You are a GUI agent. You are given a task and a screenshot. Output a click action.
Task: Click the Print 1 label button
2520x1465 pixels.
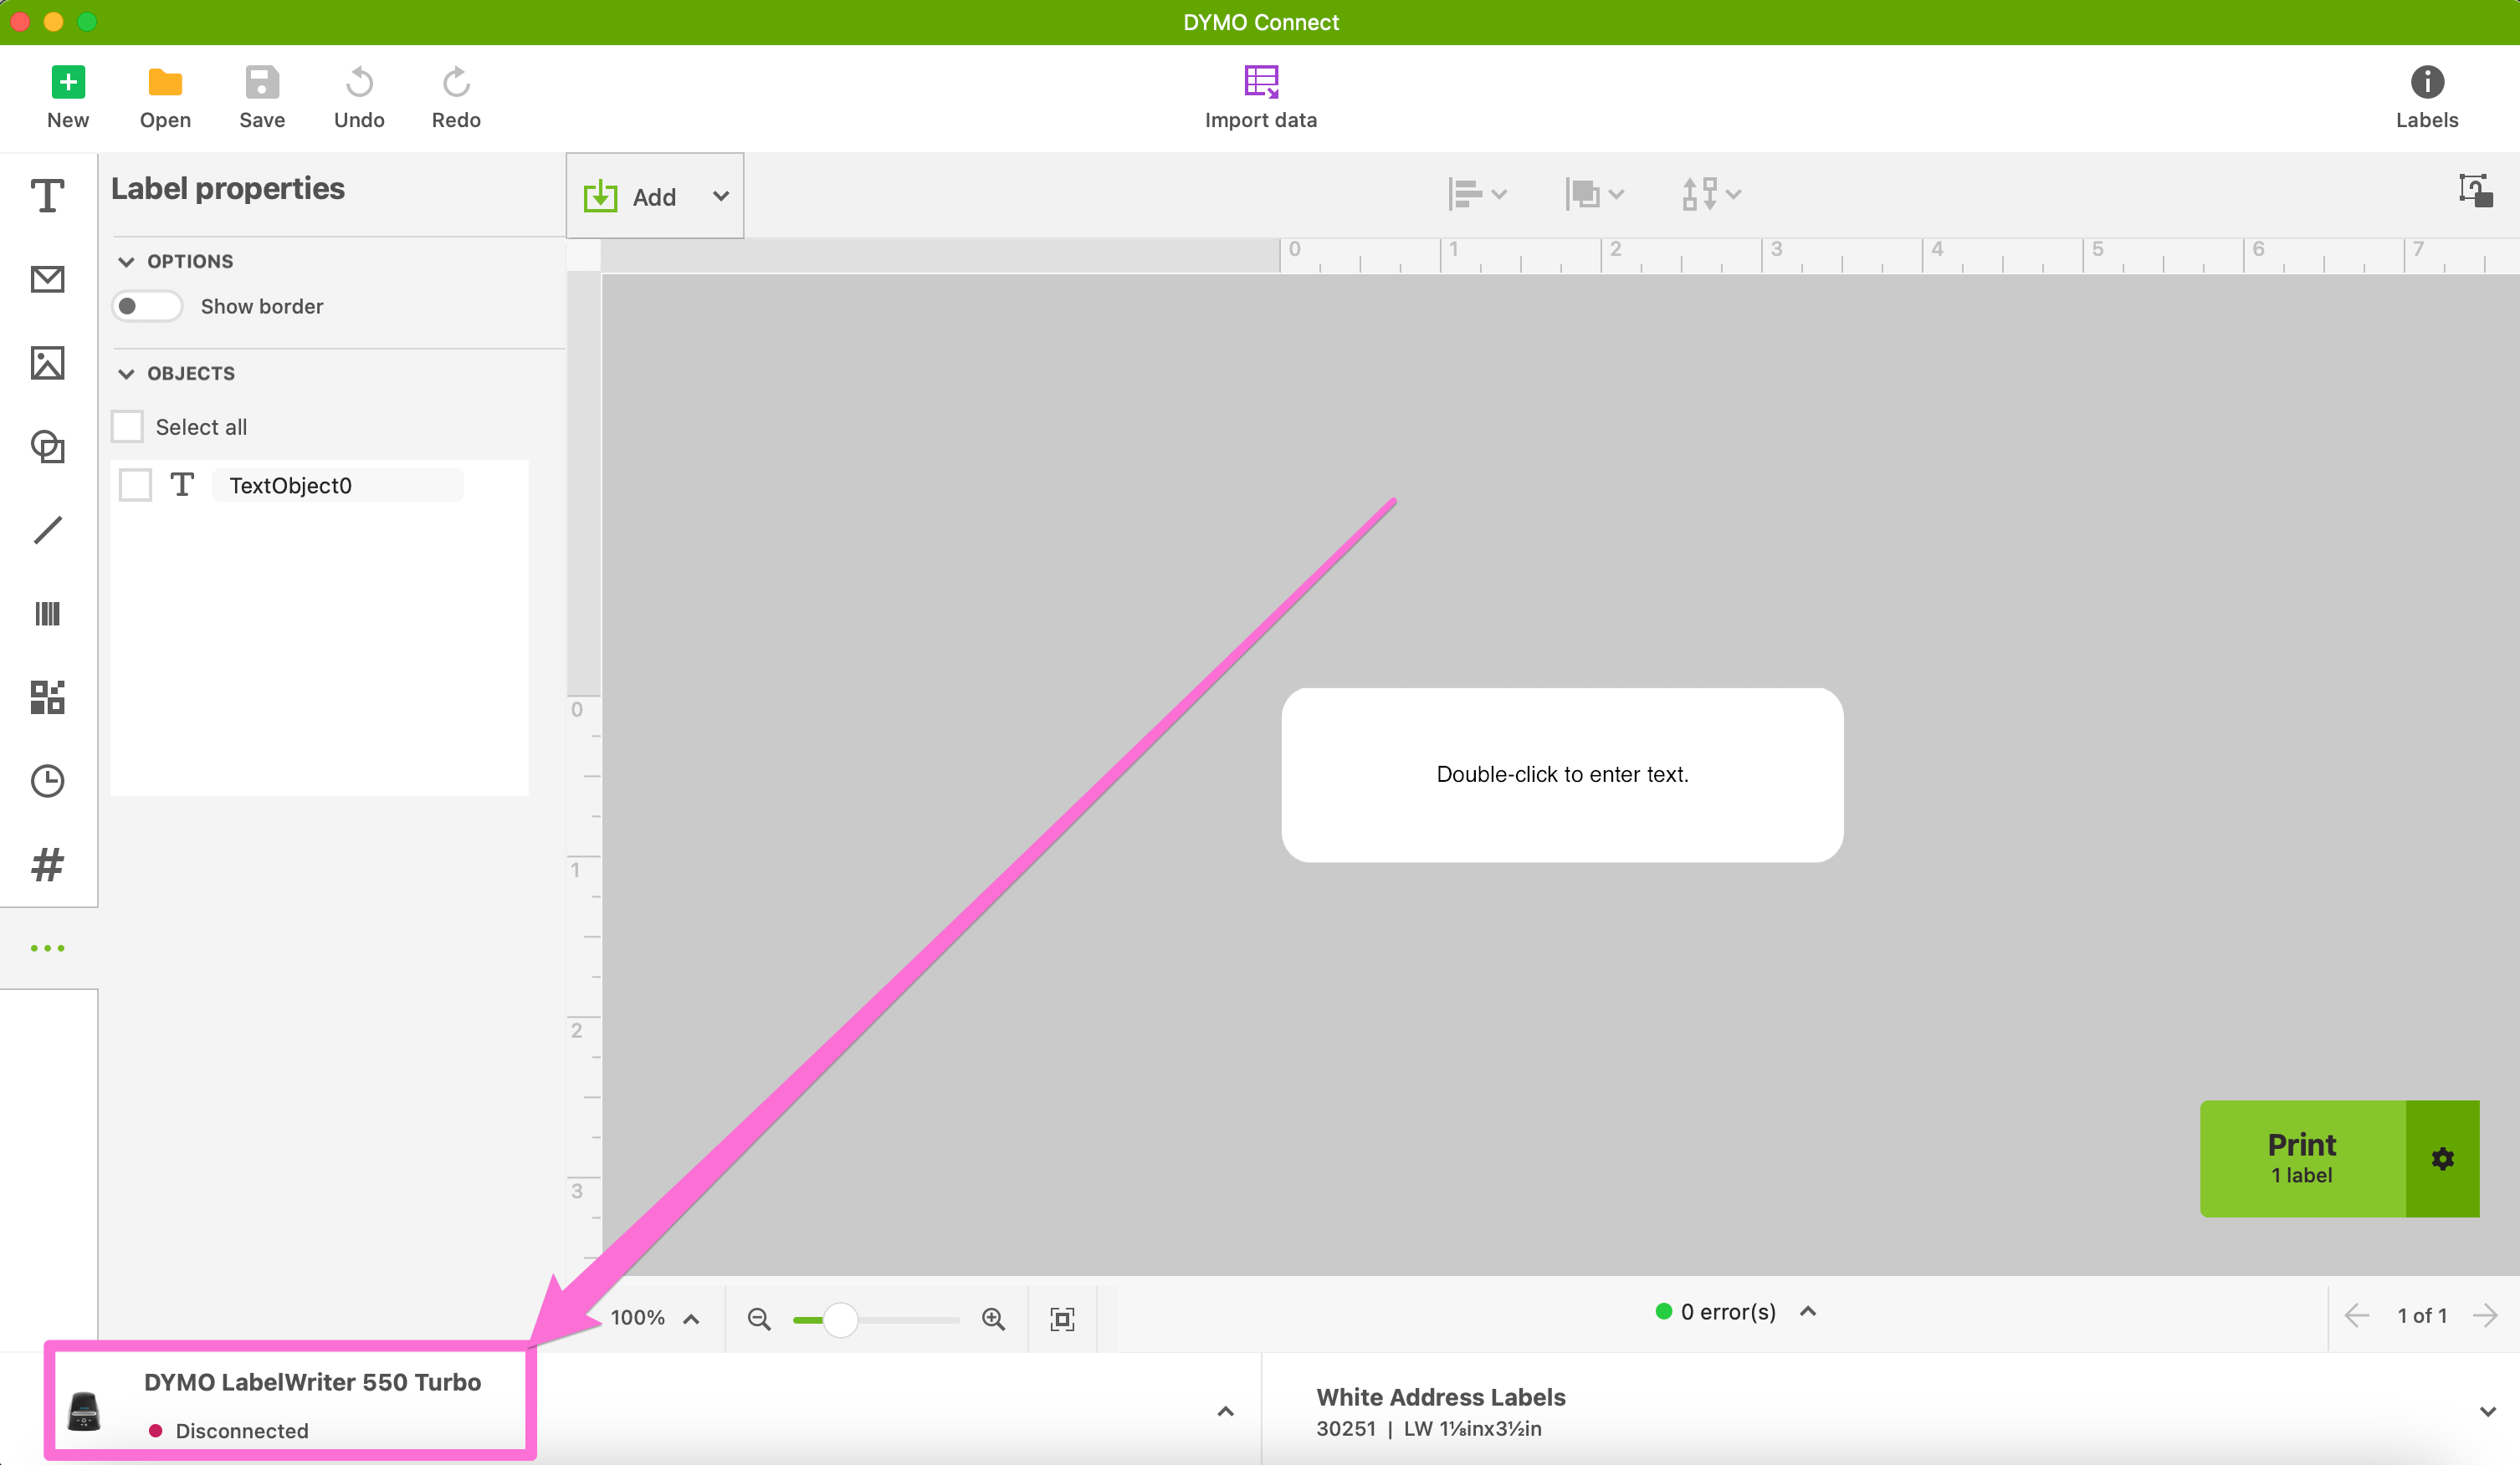[2301, 1157]
